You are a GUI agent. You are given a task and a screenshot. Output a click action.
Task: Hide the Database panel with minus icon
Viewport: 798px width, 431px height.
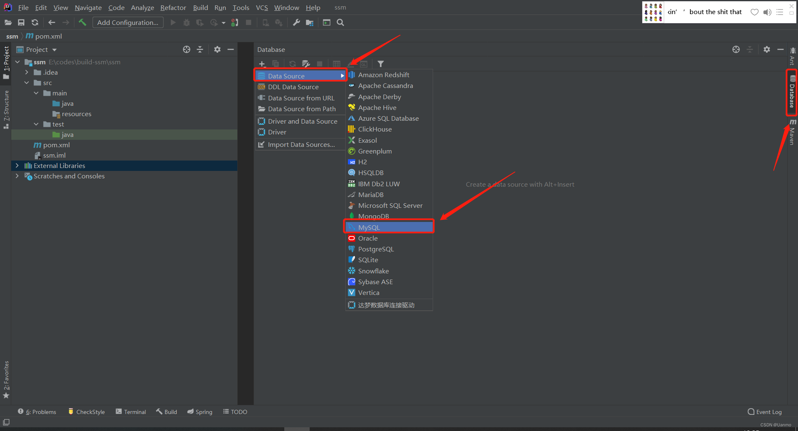(781, 49)
